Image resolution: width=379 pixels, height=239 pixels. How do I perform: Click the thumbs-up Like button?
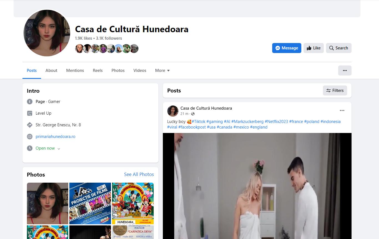[314, 48]
